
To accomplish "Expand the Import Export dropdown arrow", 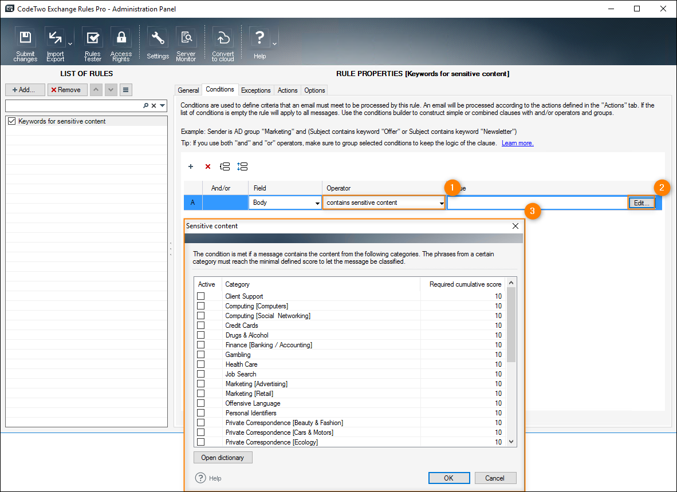I will click(70, 43).
